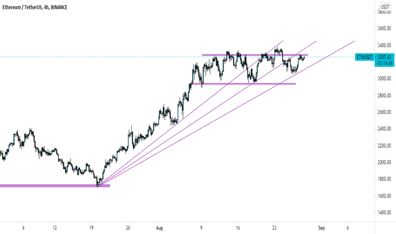Screen dimensions: 396x234
Task: Select the upper purple resistance line
Action: tap(255, 55)
